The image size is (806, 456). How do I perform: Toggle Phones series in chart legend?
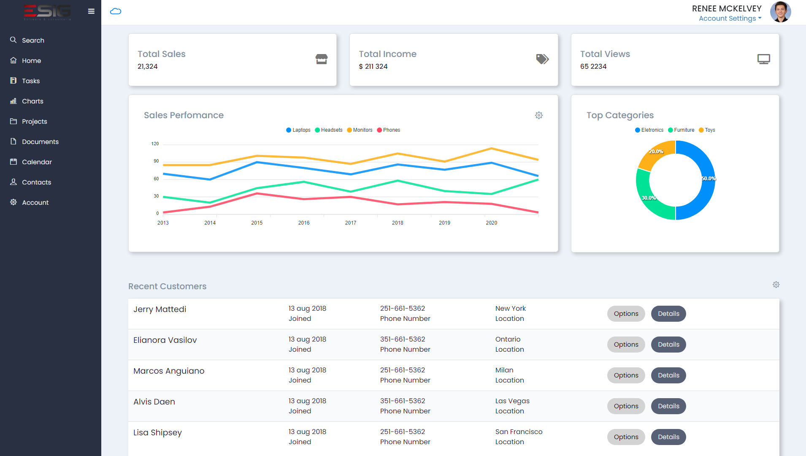389,130
